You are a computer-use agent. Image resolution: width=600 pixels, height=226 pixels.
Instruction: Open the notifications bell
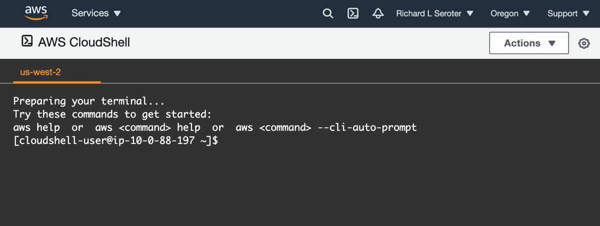click(x=378, y=13)
